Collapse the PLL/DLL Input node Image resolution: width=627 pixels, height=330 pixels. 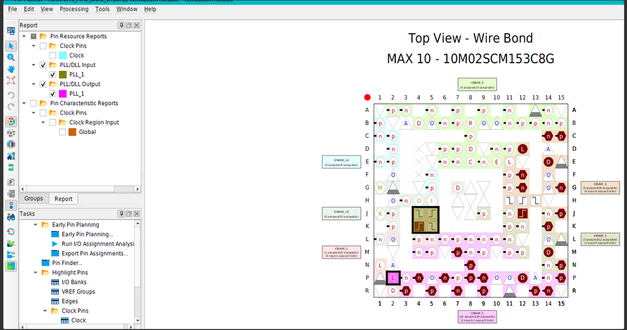pos(34,65)
